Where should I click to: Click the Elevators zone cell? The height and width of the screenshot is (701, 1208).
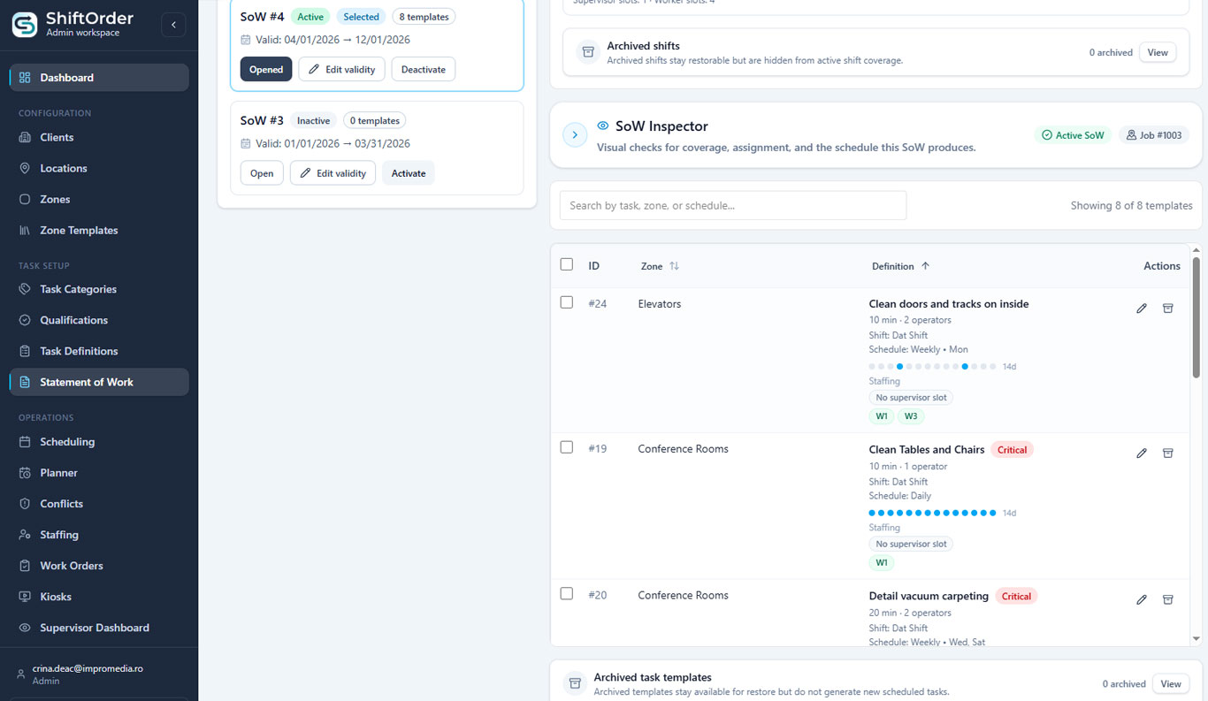pos(660,304)
